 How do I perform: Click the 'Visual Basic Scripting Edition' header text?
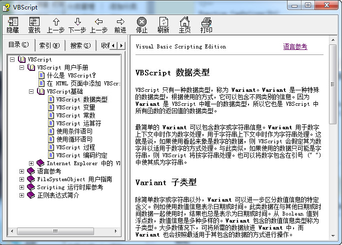(x=181, y=46)
